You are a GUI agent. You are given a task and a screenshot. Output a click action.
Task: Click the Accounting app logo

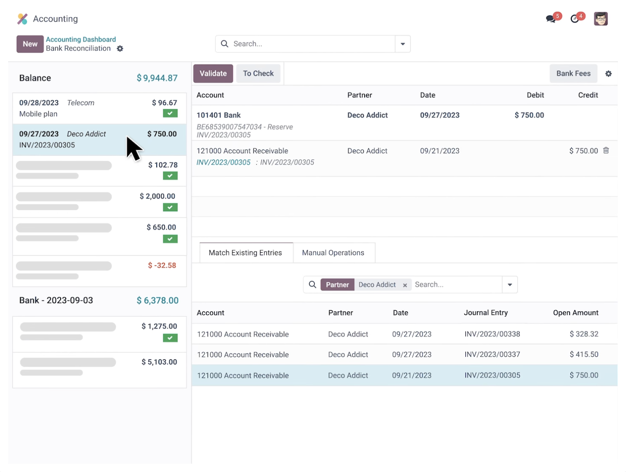[x=23, y=19]
